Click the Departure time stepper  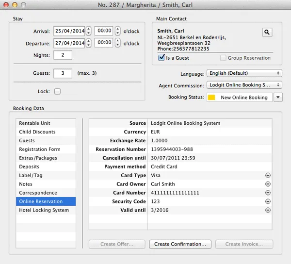click(117, 43)
